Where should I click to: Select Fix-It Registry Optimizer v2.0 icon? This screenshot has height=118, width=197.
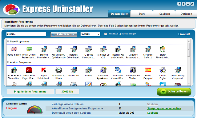[58, 49]
